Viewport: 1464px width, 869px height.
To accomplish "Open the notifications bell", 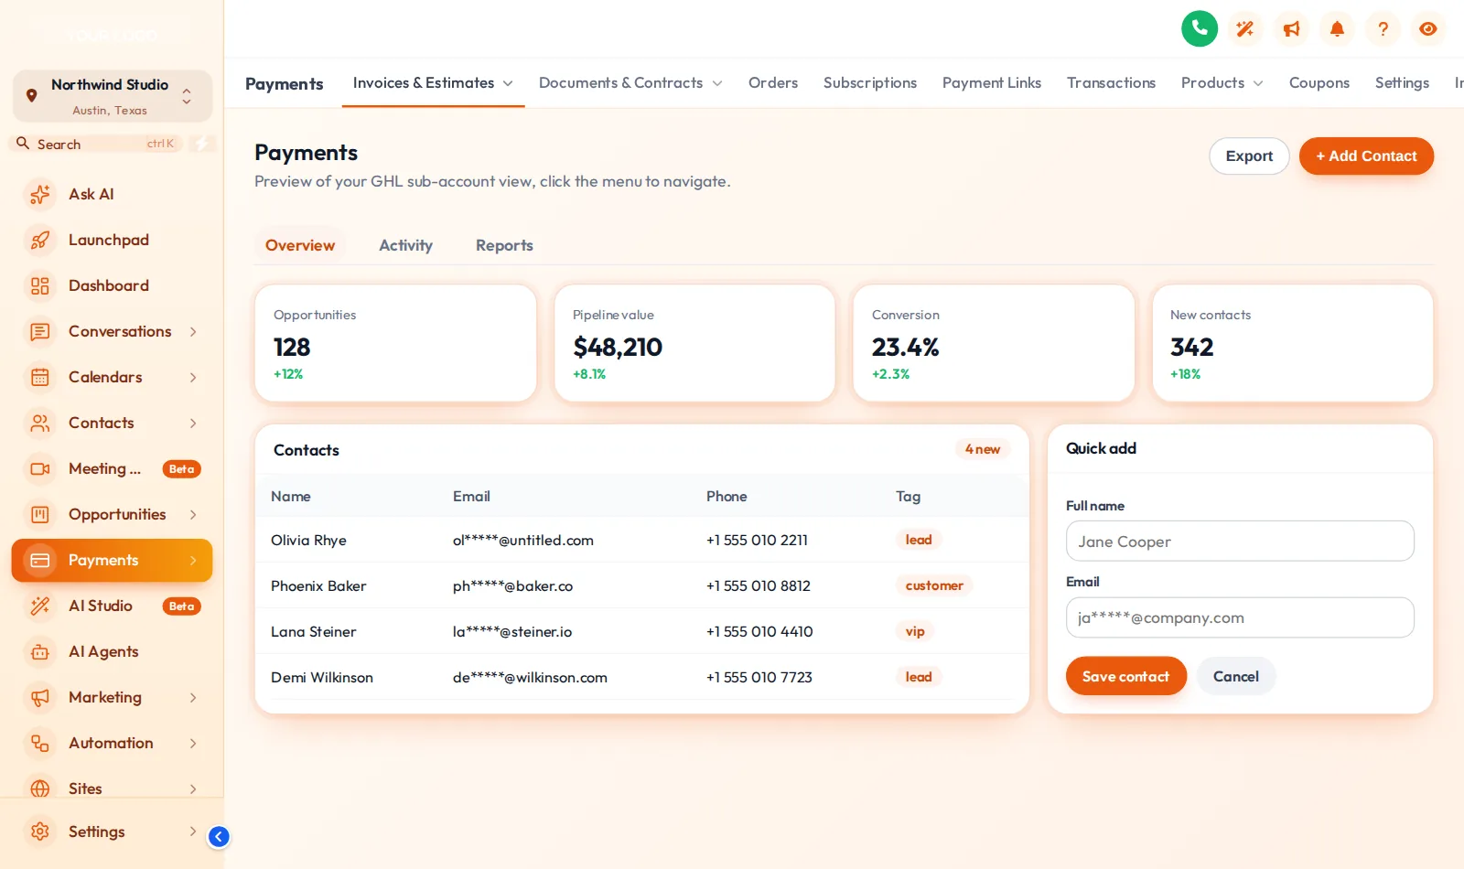I will click(x=1337, y=29).
